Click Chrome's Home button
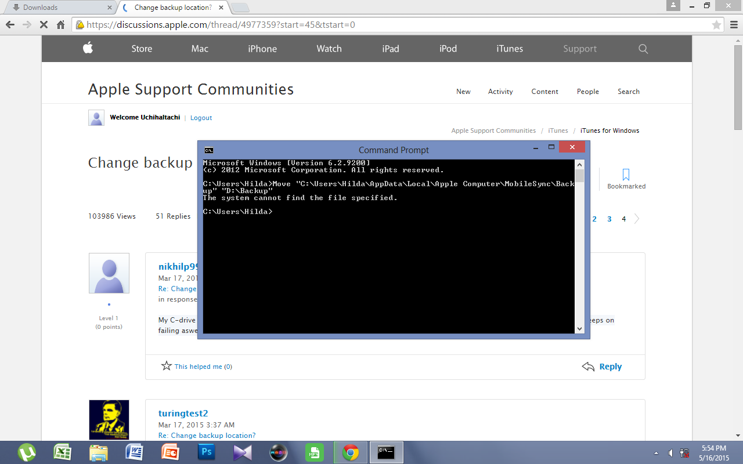743x464 pixels. point(60,25)
